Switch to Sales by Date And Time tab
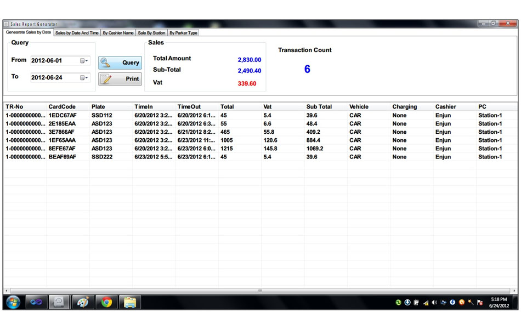Viewport: 521px width, 329px height. 77,33
